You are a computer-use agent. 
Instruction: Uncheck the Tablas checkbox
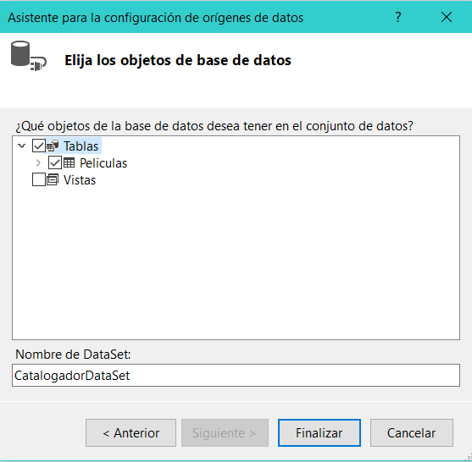pos(38,146)
